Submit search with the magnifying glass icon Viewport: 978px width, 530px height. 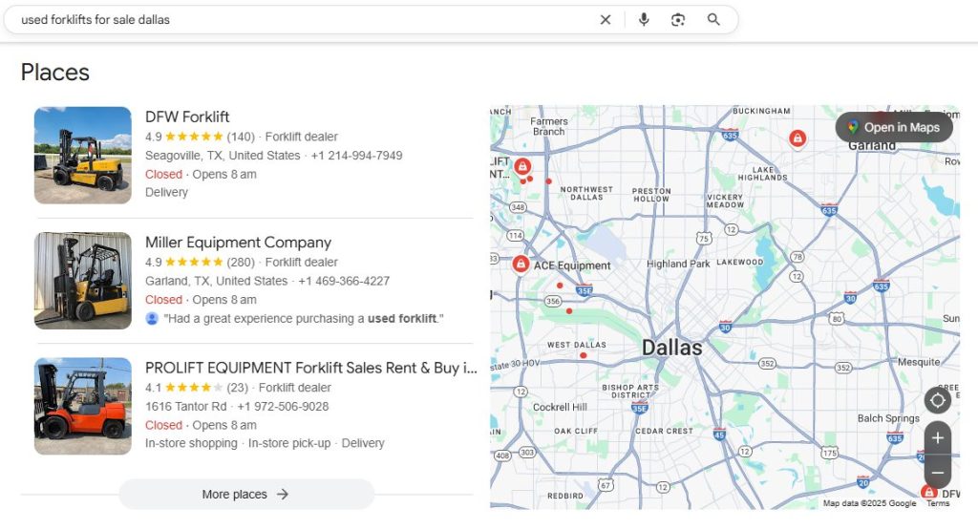713,20
